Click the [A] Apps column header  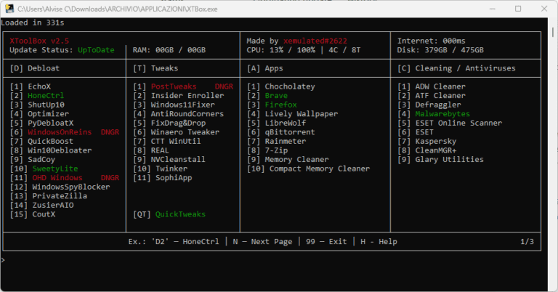coord(265,68)
